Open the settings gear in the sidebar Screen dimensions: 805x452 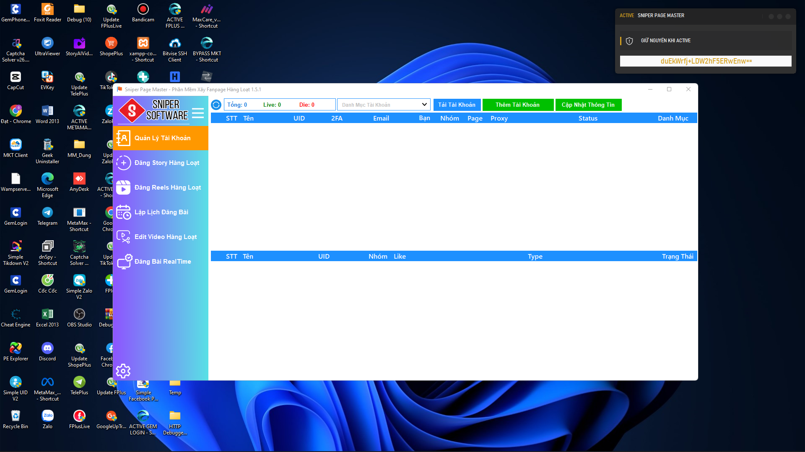pos(123,371)
